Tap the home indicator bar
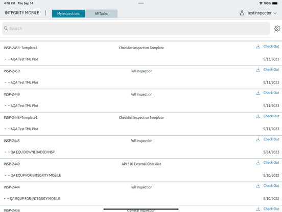This screenshot has height=212, width=282. pos(141,209)
